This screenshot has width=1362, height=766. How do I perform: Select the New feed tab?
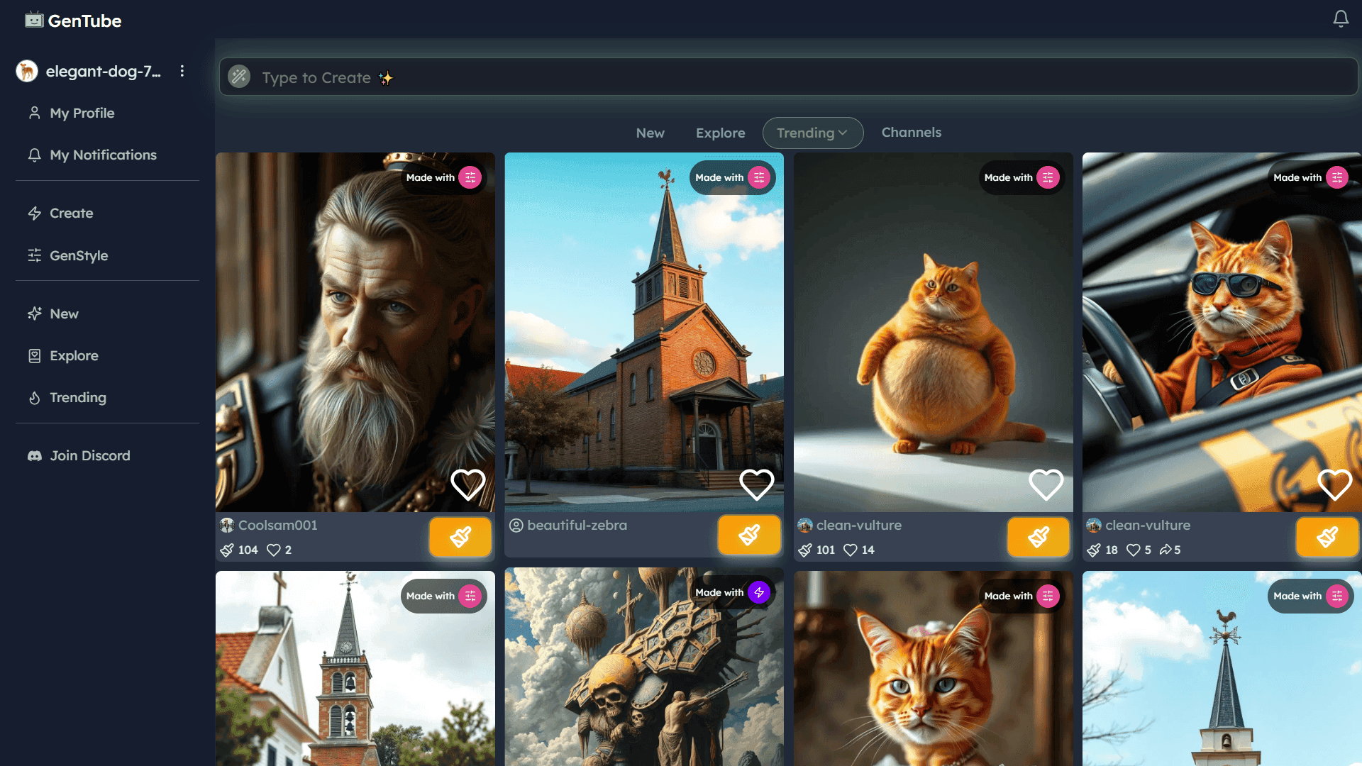[650, 133]
